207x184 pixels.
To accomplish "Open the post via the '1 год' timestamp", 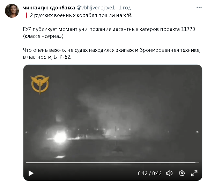I will [125, 8].
